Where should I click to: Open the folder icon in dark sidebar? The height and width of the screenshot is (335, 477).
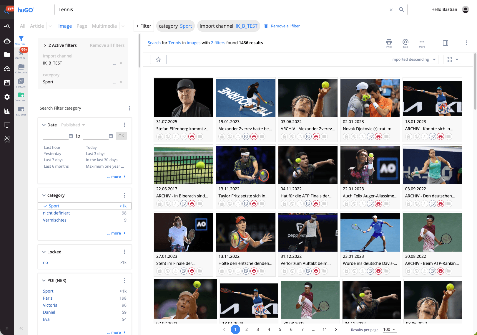tap(7, 55)
